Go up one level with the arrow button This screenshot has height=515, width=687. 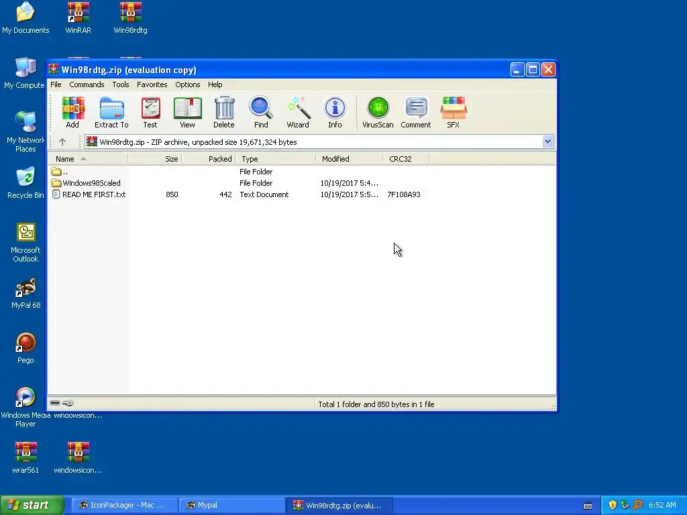(62, 142)
